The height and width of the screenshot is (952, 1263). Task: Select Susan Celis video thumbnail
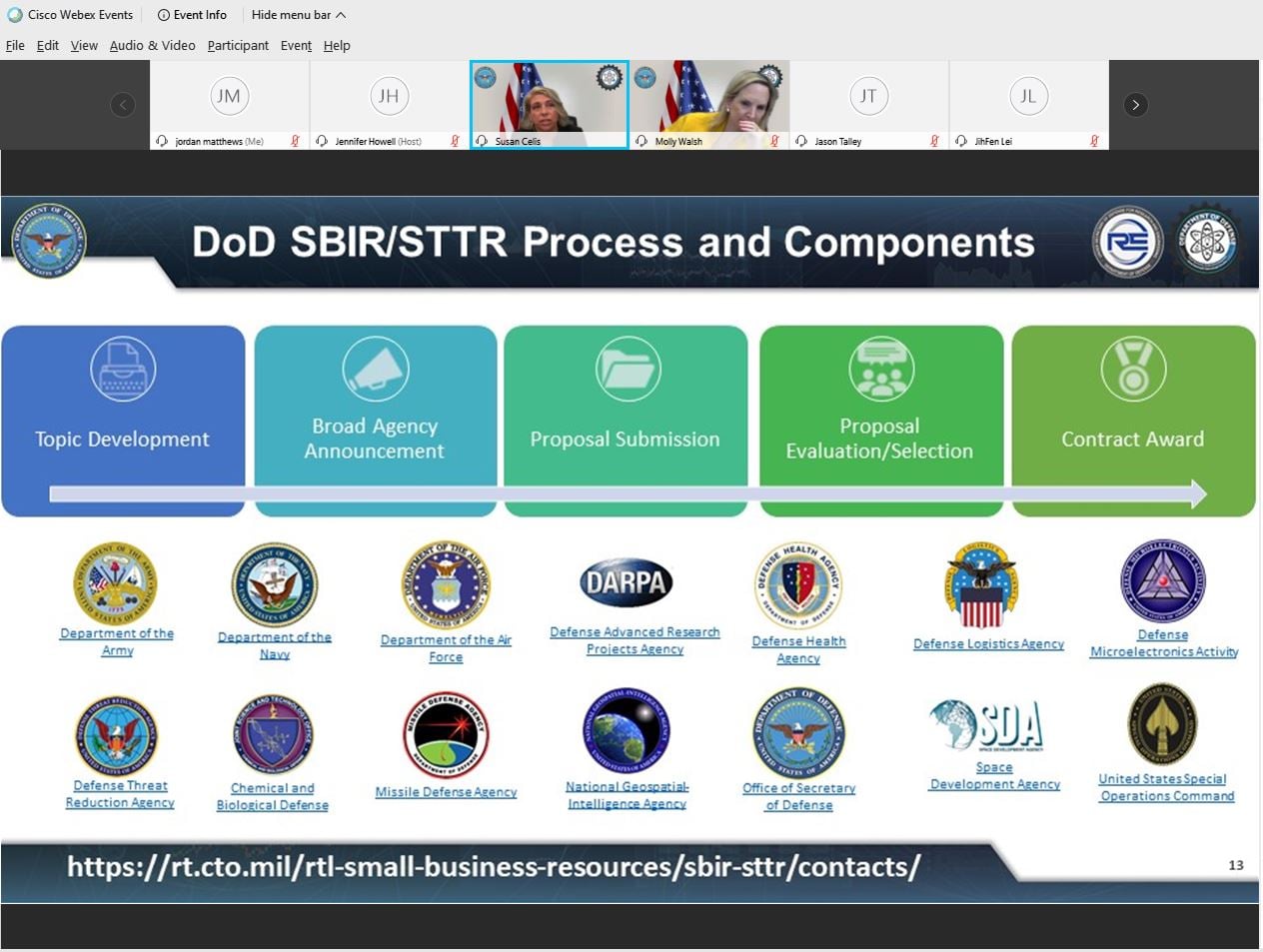(550, 105)
